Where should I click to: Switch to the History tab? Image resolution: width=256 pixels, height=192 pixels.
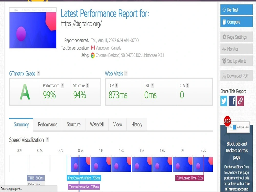137,125
